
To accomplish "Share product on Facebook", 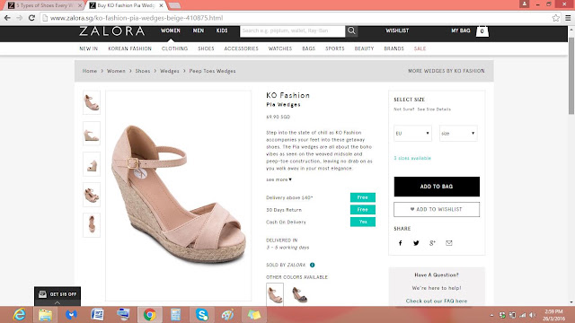I will (401, 243).
